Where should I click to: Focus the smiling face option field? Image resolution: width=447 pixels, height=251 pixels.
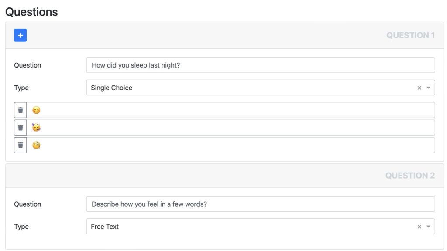(x=230, y=110)
